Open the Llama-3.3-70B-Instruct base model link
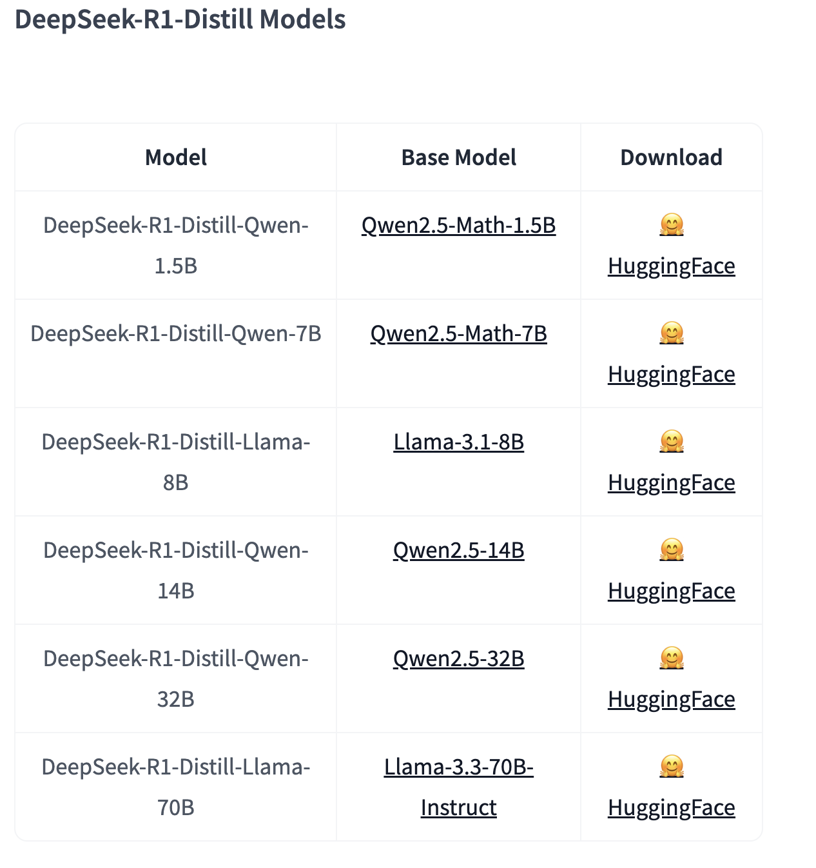Image resolution: width=816 pixels, height=868 pixels. pyautogui.click(x=458, y=767)
